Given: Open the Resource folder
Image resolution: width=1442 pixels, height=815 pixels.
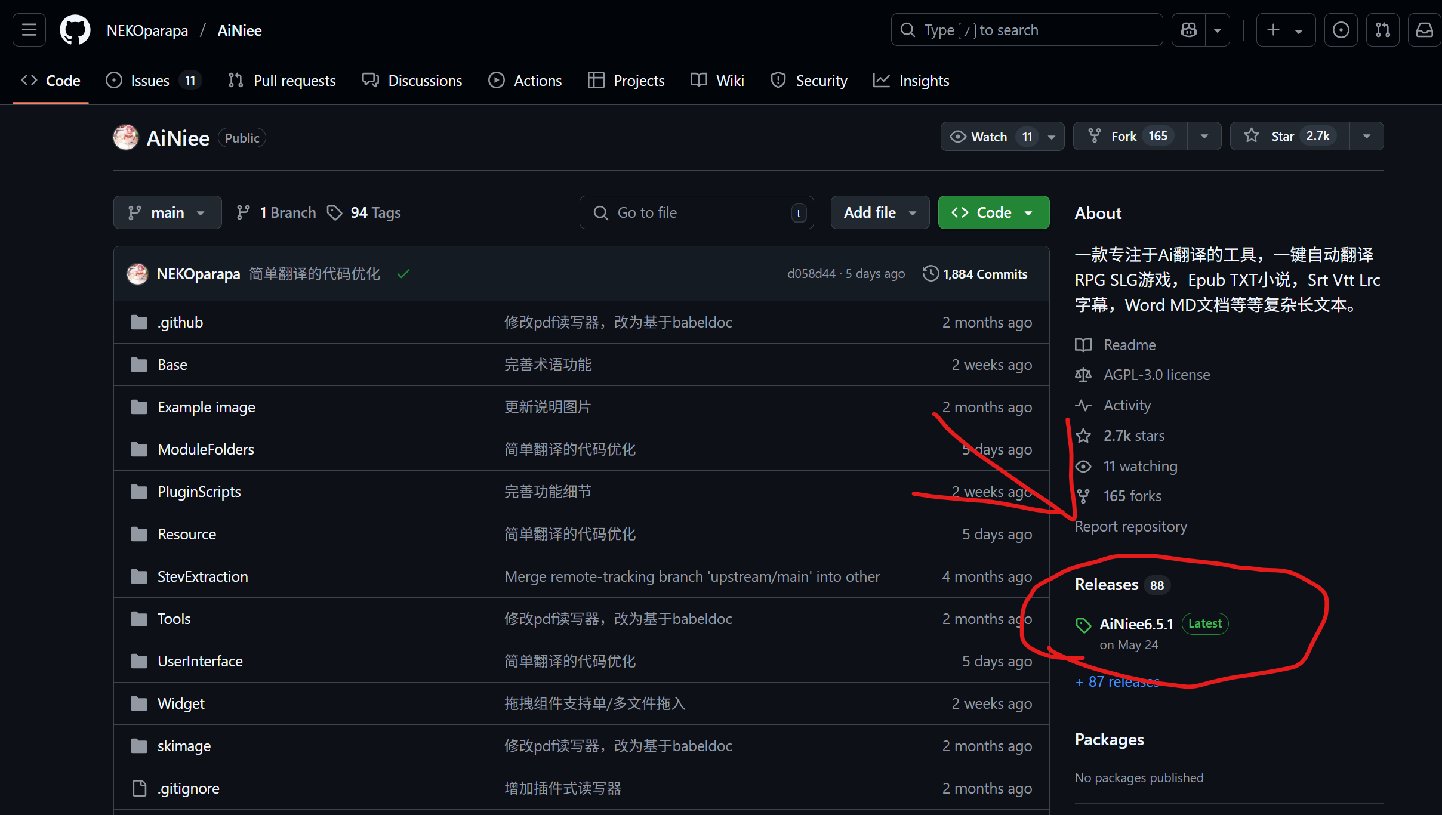Looking at the screenshot, I should click(187, 534).
